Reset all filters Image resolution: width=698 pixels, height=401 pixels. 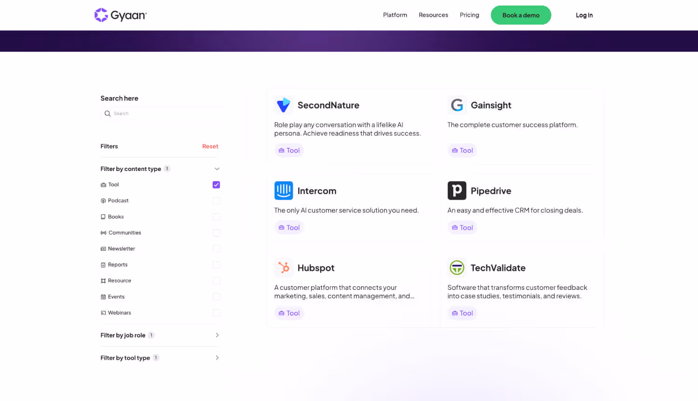click(x=210, y=146)
